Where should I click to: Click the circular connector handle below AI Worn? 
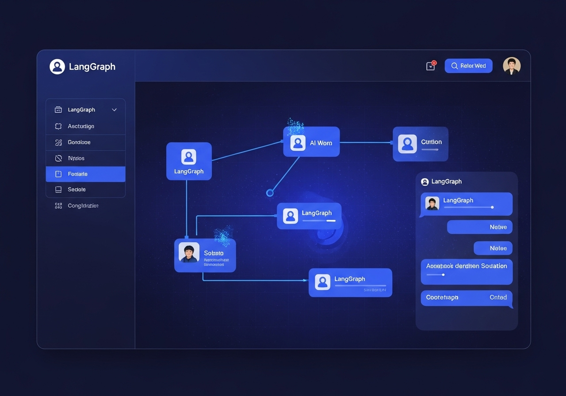270,193
